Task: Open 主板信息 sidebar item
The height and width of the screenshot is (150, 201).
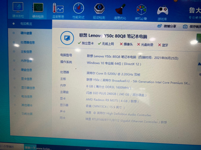Action: pyautogui.click(x=27, y=52)
